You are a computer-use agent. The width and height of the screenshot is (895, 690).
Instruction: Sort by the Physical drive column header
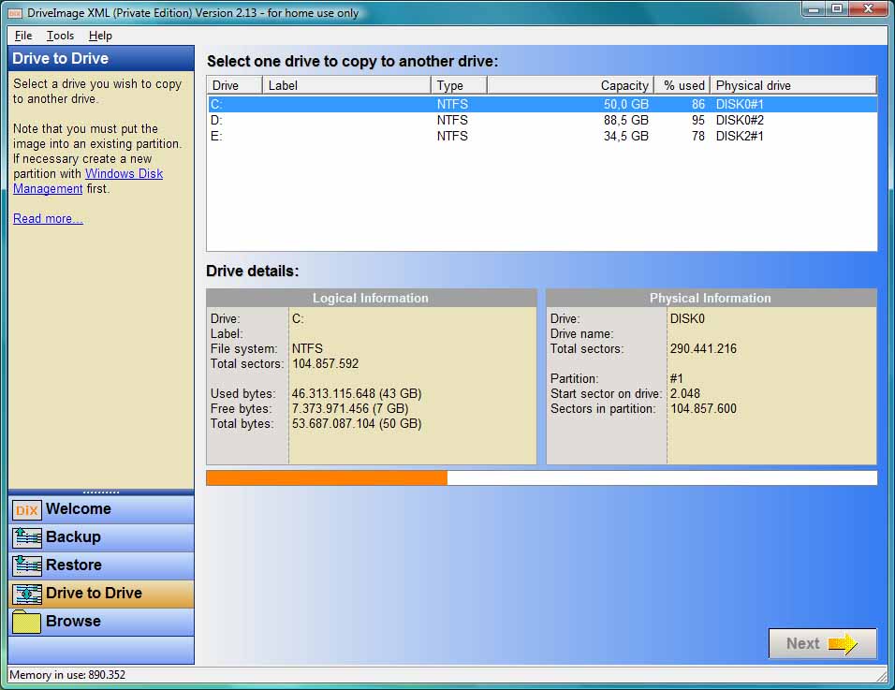(793, 85)
